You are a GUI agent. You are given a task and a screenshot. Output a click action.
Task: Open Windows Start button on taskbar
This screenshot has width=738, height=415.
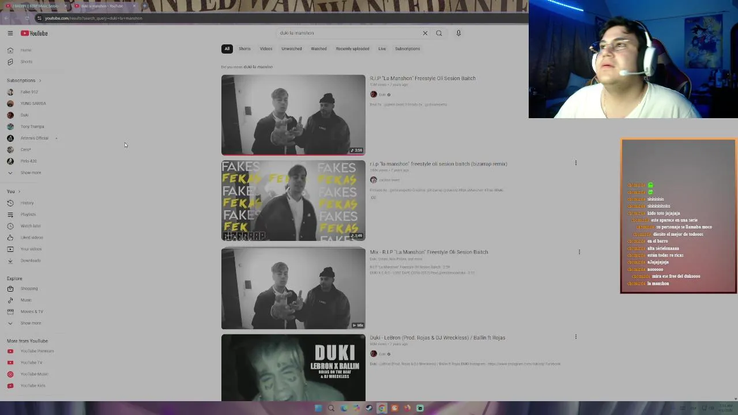318,408
